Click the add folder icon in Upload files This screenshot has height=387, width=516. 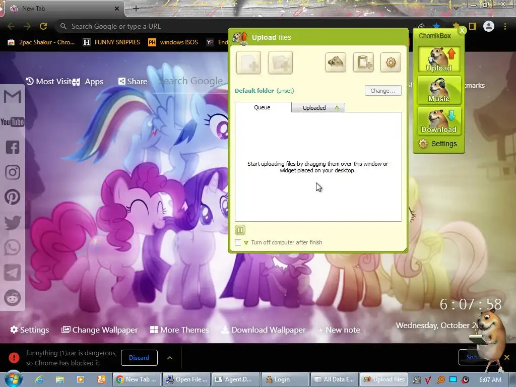click(280, 62)
